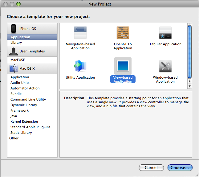The height and width of the screenshot is (177, 199).
Task: Click the 'Utility Application' label
Action: point(80,77)
